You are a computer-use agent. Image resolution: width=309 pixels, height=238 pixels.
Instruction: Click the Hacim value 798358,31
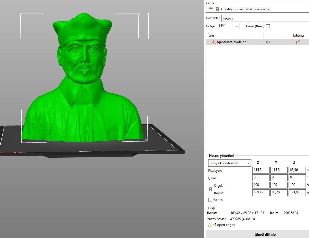click(x=291, y=213)
